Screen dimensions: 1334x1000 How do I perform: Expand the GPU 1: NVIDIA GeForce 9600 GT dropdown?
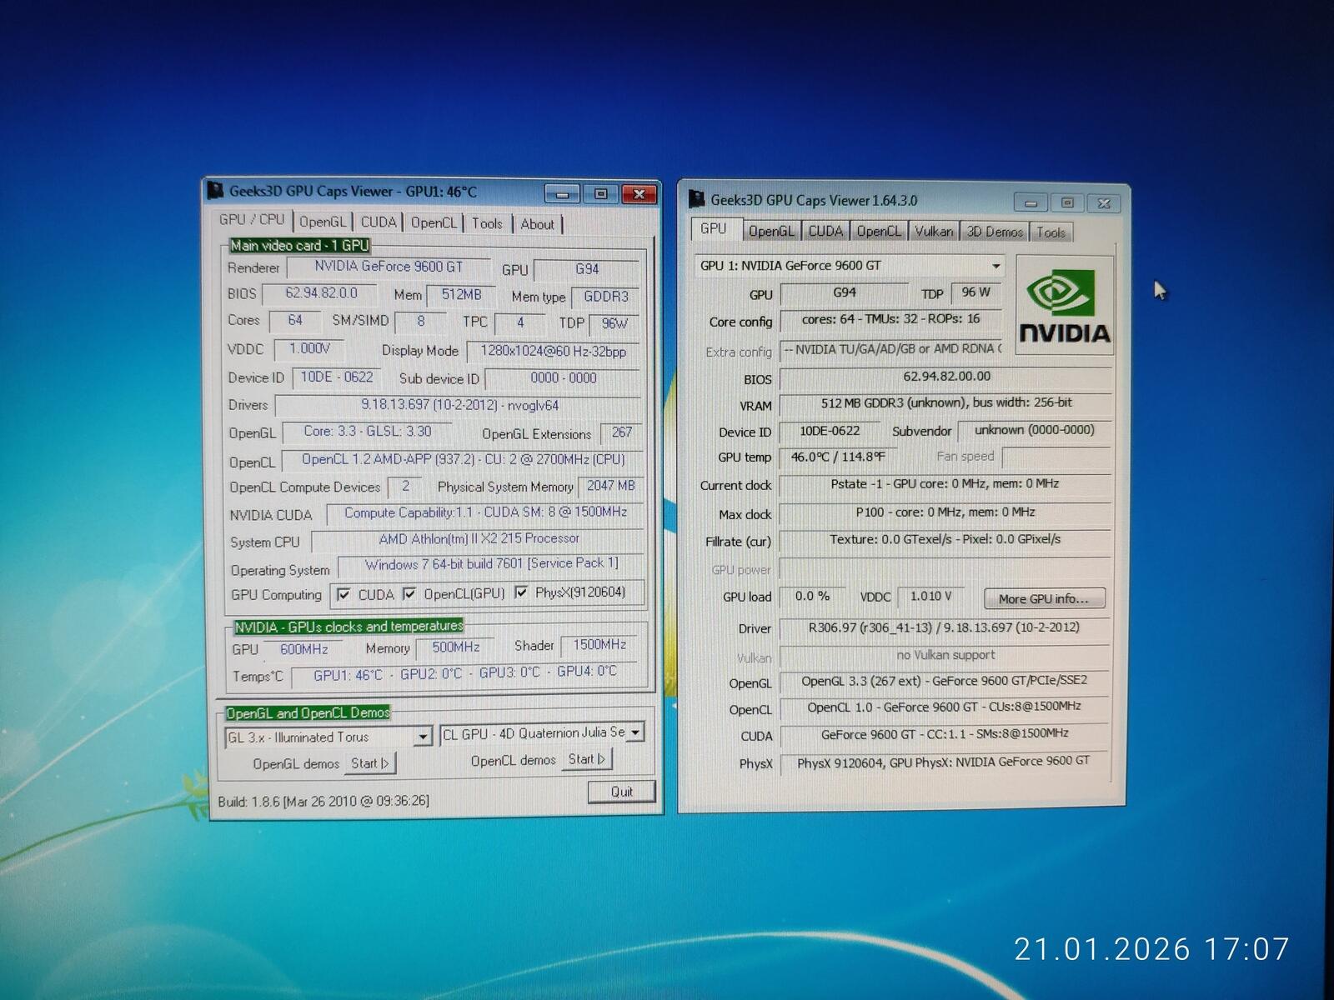point(995,266)
